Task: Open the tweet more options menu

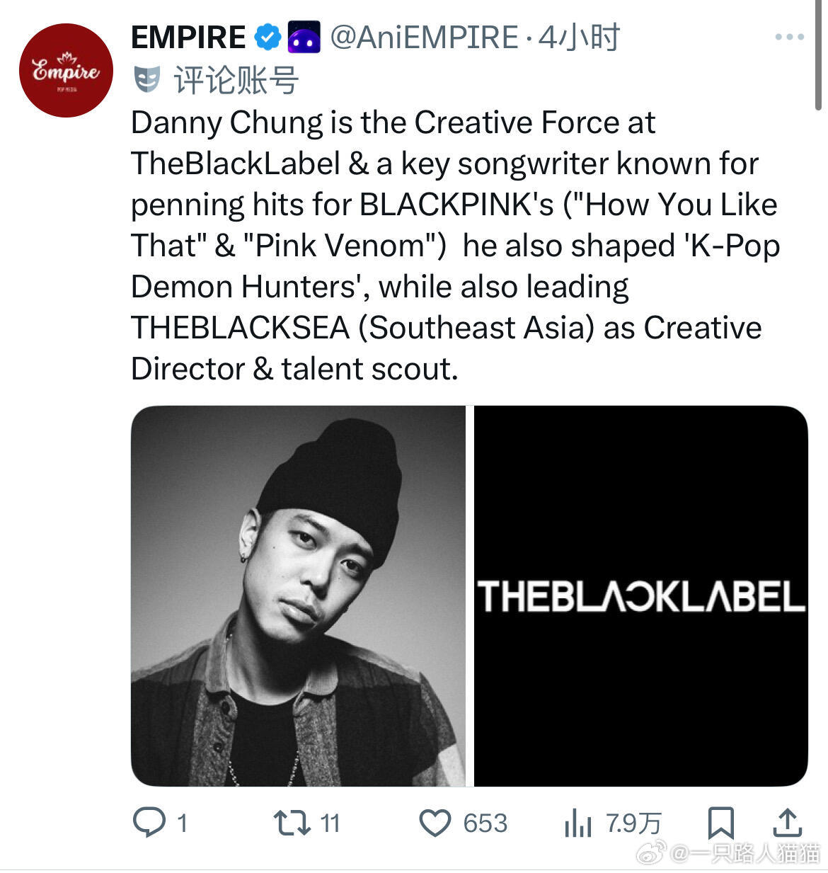Action: click(x=789, y=37)
